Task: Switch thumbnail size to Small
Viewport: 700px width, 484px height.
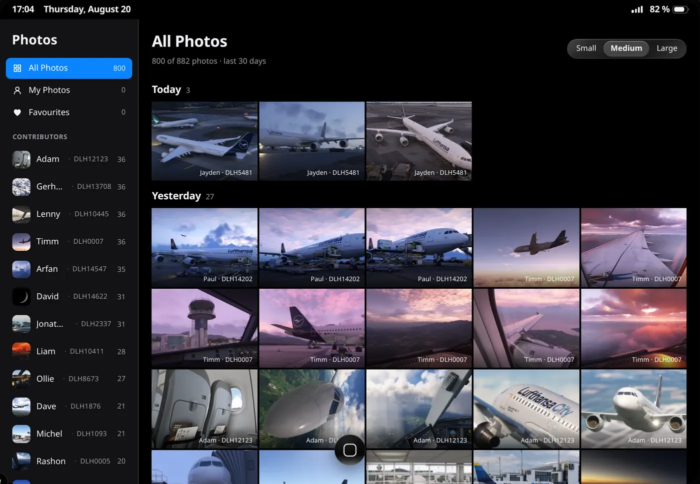Action: coord(586,48)
